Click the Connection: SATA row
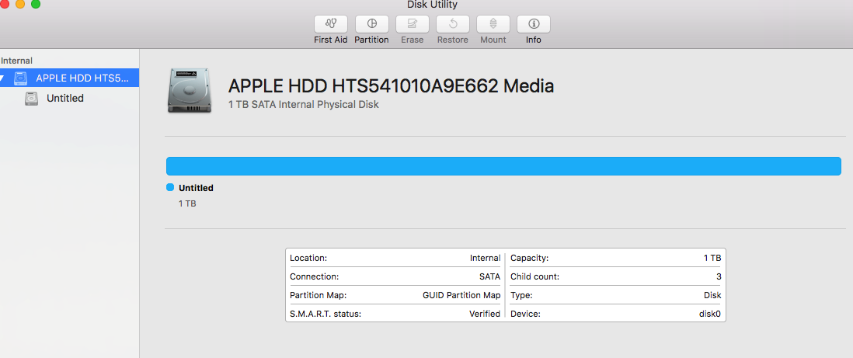853x358 pixels. point(395,276)
